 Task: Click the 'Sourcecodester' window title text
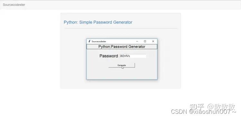pos(99,41)
